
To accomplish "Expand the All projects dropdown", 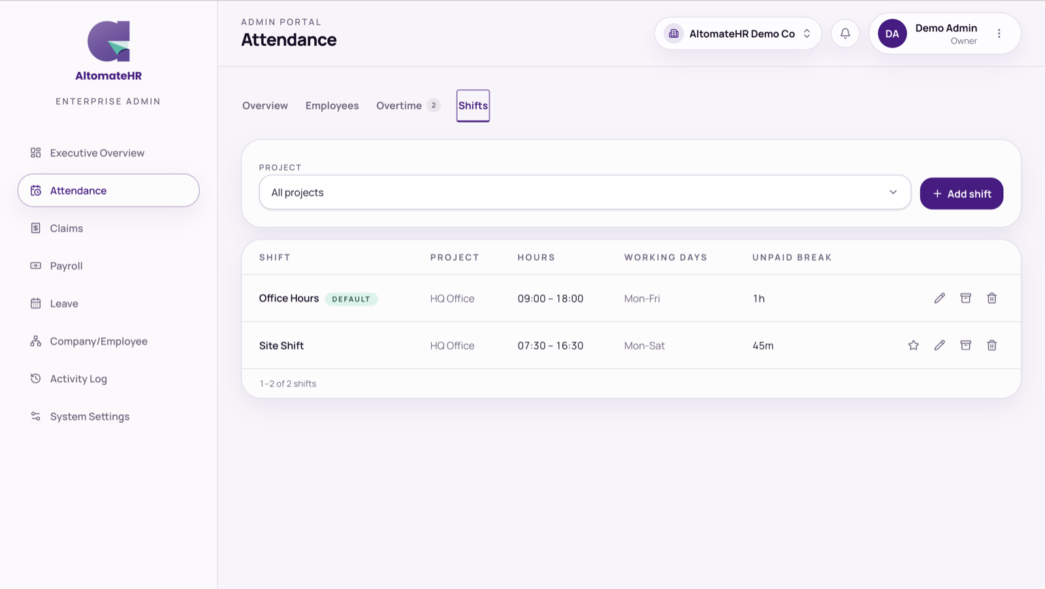I will click(x=585, y=192).
